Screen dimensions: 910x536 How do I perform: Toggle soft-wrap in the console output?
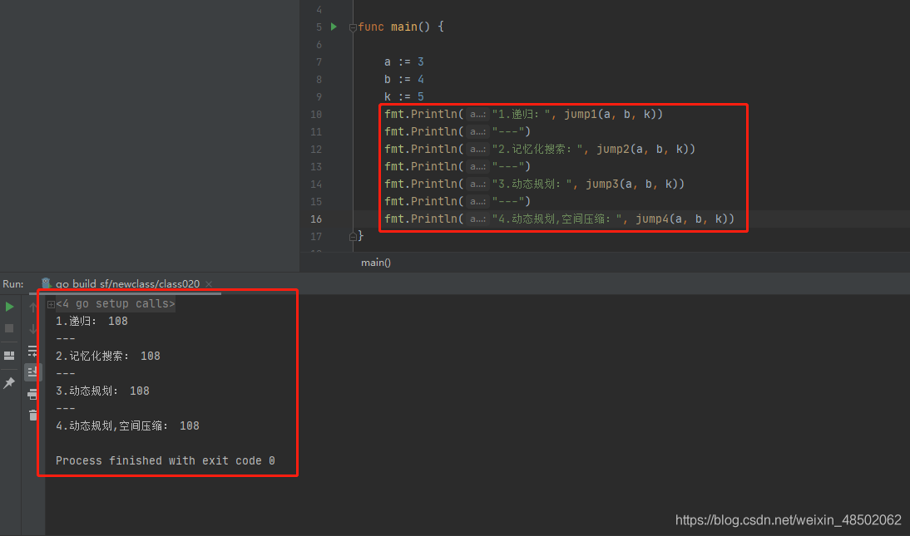(33, 351)
